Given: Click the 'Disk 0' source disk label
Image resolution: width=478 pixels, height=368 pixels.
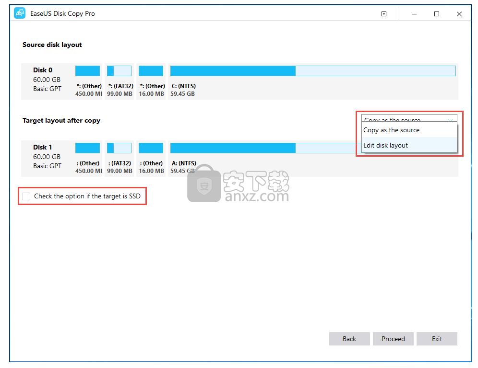Looking at the screenshot, I should pyautogui.click(x=43, y=70).
